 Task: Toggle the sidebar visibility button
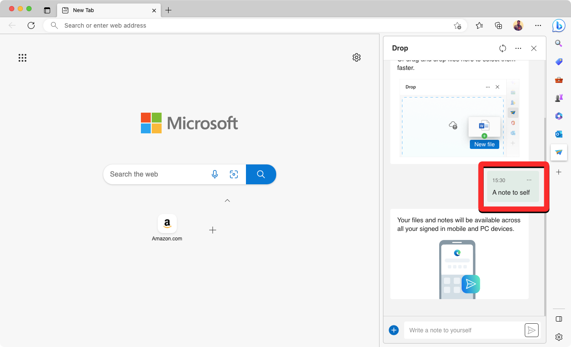coord(558,319)
